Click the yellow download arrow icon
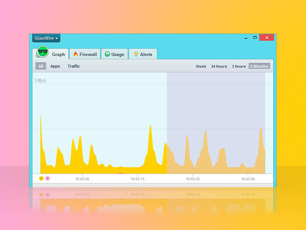The height and width of the screenshot is (230, 306). (x=41, y=178)
